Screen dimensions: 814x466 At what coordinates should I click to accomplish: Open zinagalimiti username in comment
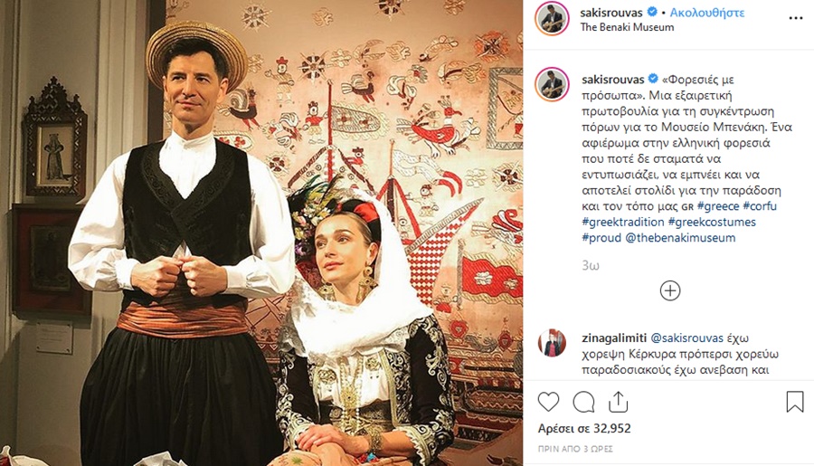[614, 338]
